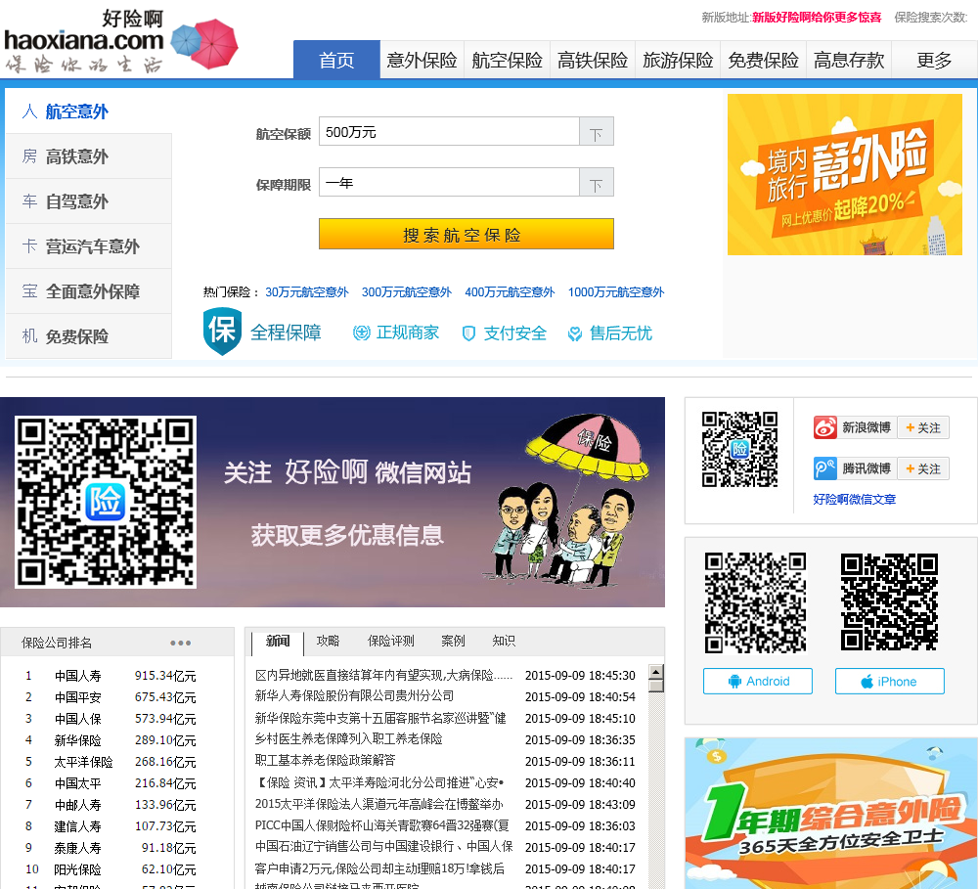
Task: Open news 2015太平洋保险法人渠道元年高峰会
Action: click(x=379, y=804)
